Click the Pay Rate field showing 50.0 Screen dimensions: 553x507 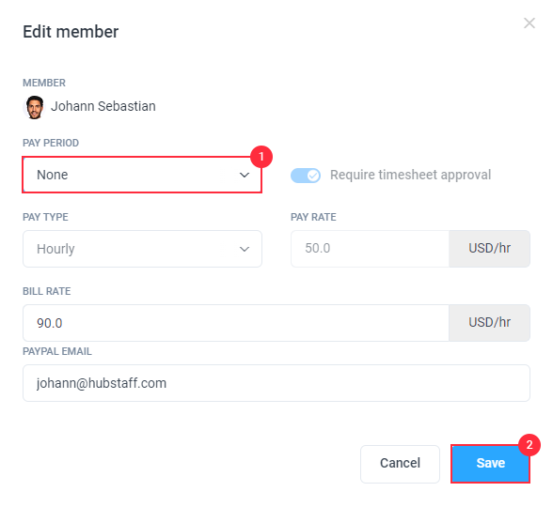[370, 249]
